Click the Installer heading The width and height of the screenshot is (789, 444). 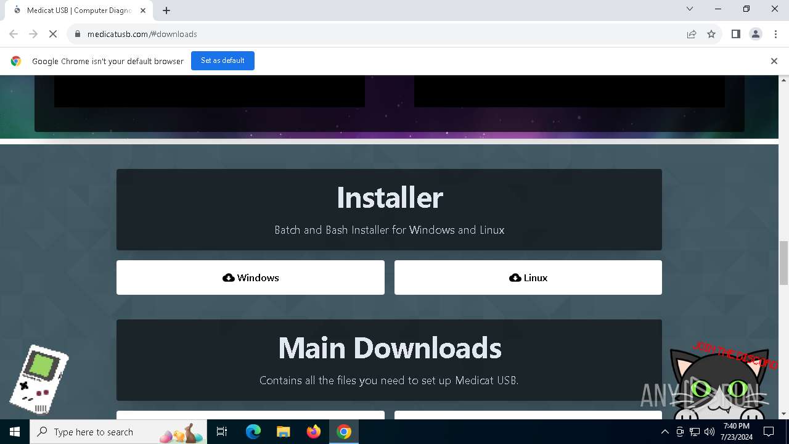pos(390,197)
